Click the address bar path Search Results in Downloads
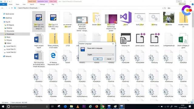The image size is (194, 109). click(x=28, y=8)
